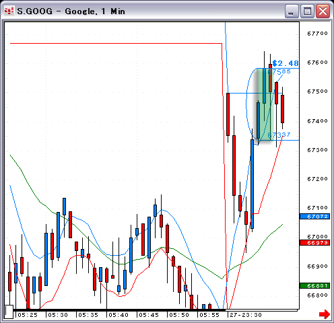Maximize the S.GOOG chart window
The height and width of the screenshot is (323, 334).
[307, 11]
